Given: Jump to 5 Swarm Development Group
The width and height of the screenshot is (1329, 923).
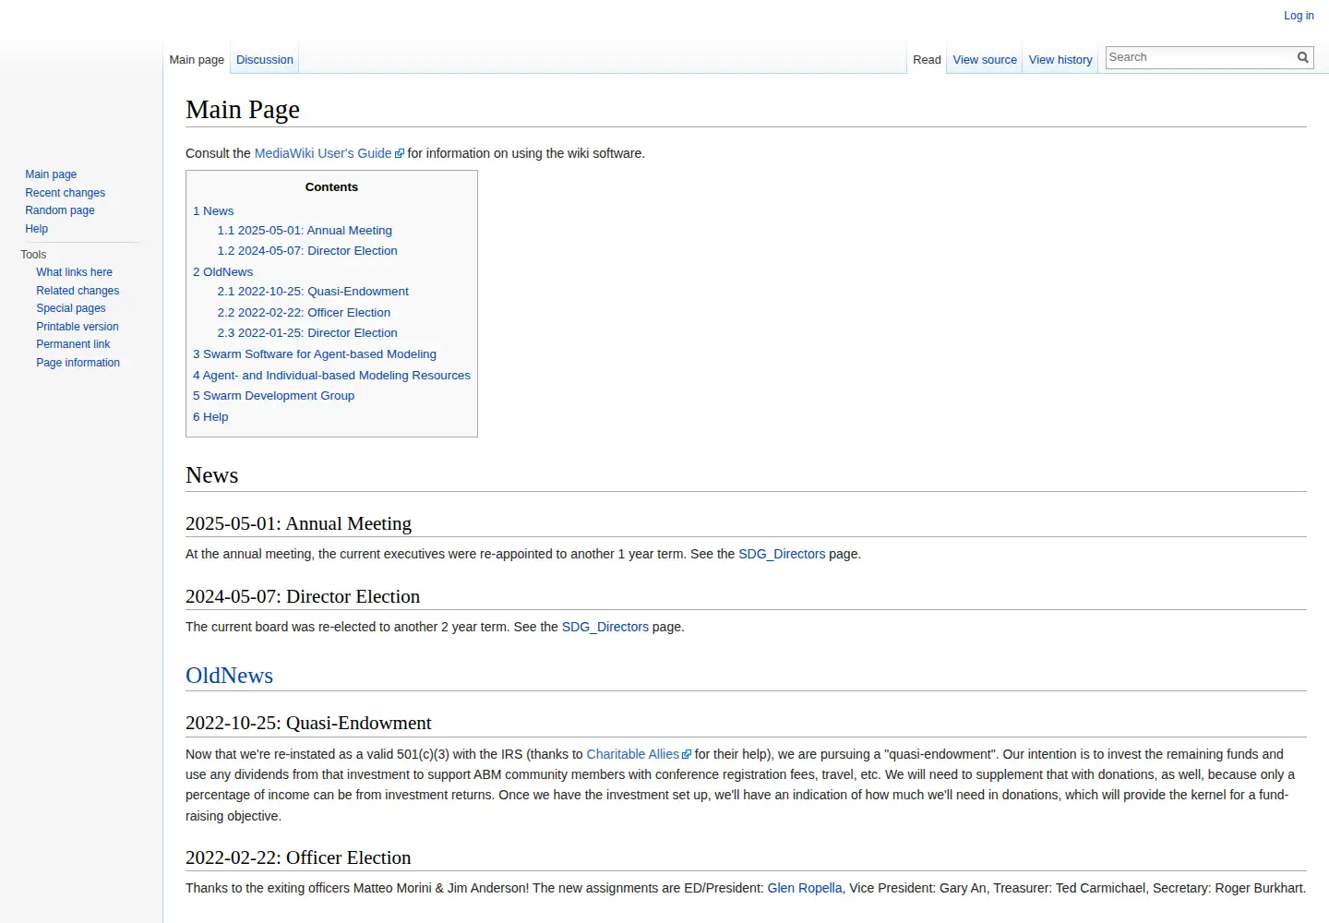Looking at the screenshot, I should (x=273, y=396).
